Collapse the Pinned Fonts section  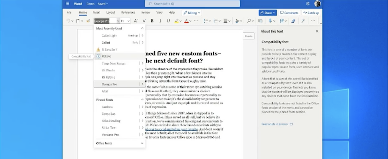(142, 100)
